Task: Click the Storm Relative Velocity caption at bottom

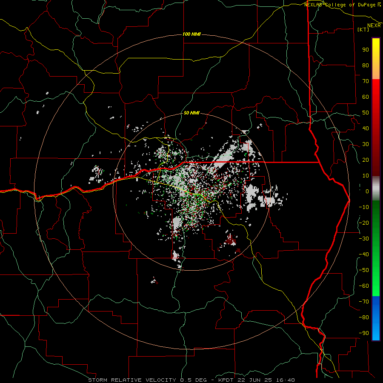Action: tap(191, 380)
